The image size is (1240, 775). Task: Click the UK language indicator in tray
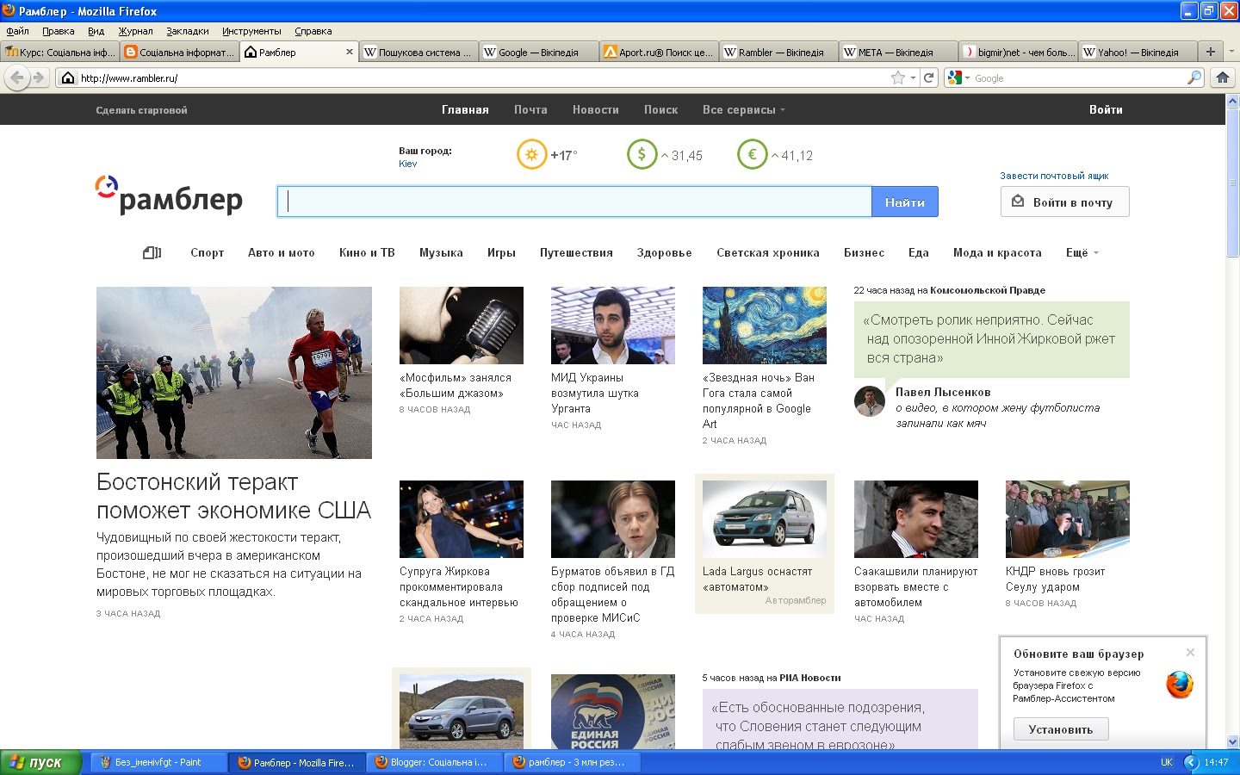(x=1166, y=762)
